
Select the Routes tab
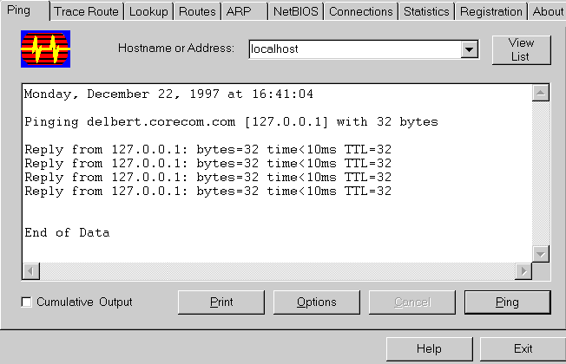(197, 11)
